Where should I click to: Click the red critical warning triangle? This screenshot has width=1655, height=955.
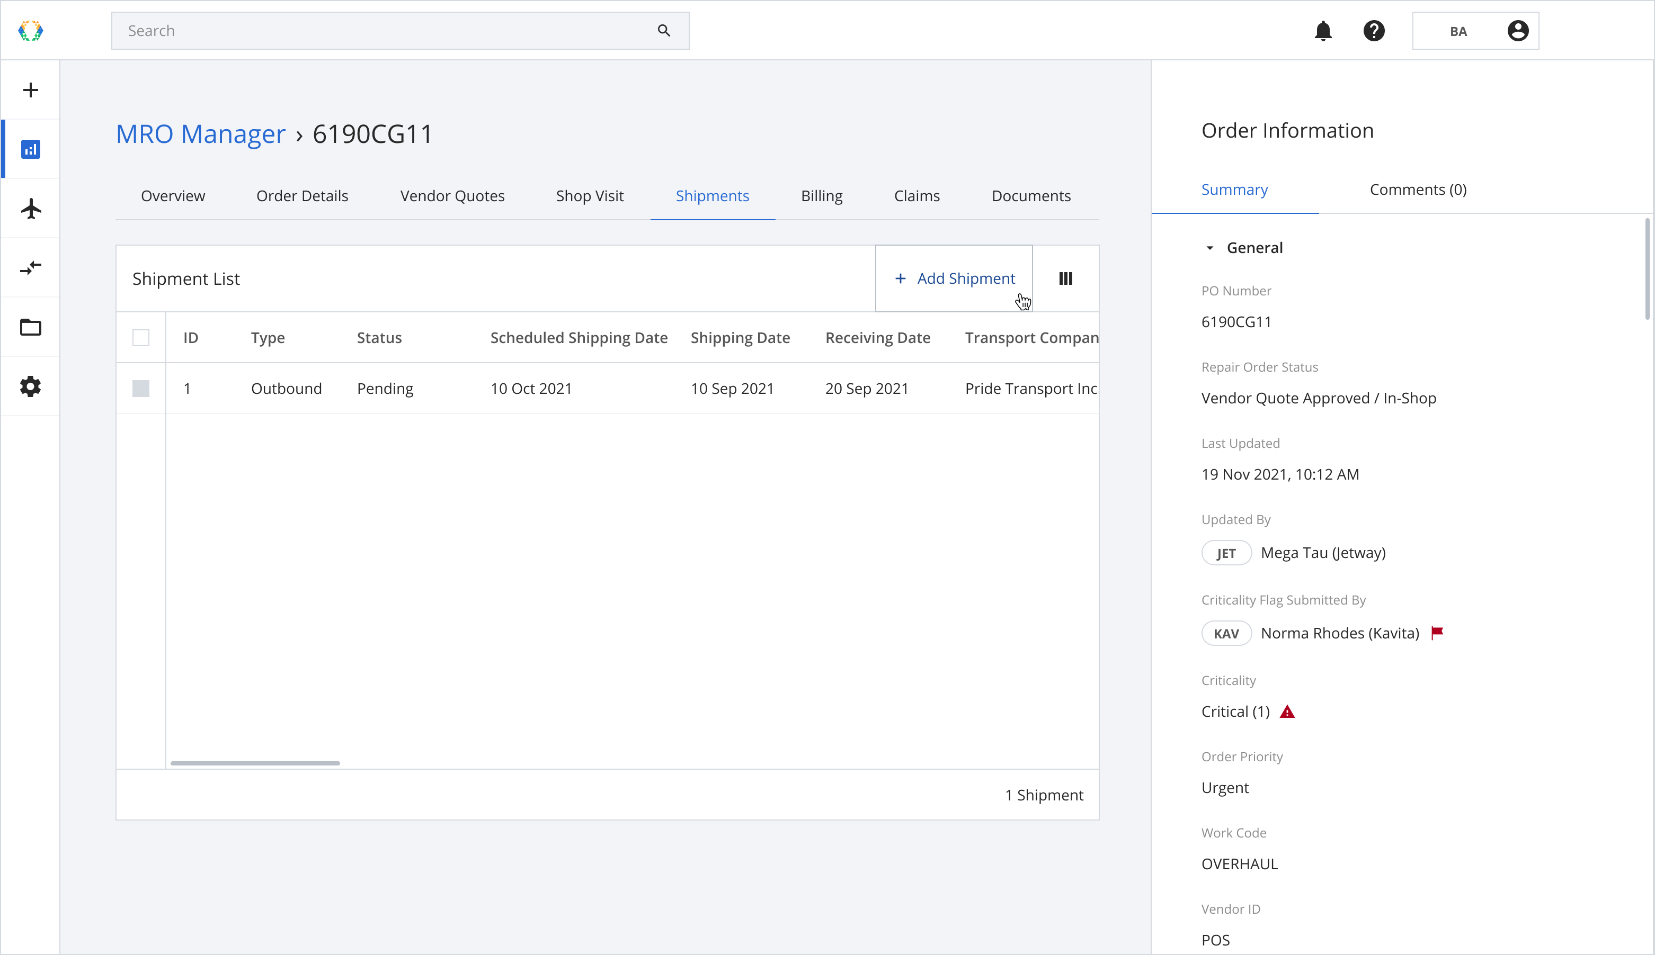1287,711
